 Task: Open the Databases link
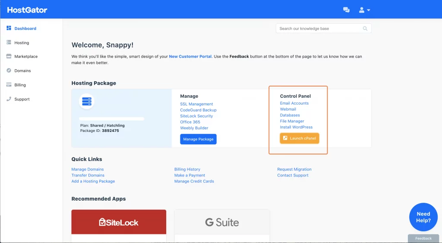(x=290, y=115)
